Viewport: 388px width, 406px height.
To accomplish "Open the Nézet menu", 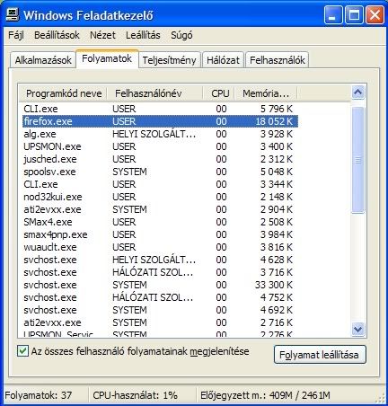I will 102,35.
